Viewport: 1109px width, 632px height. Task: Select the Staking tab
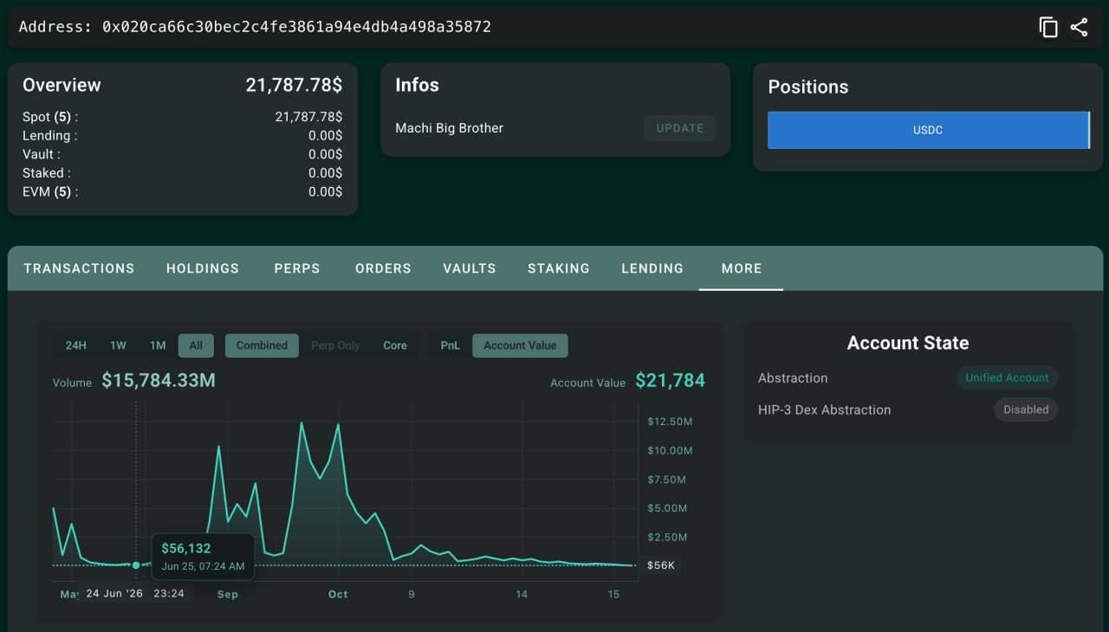559,268
